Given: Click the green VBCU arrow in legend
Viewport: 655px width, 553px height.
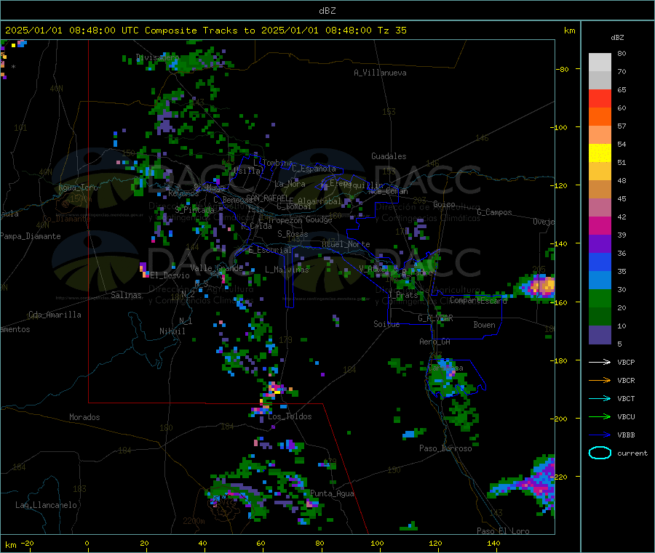Looking at the screenshot, I should (x=600, y=416).
